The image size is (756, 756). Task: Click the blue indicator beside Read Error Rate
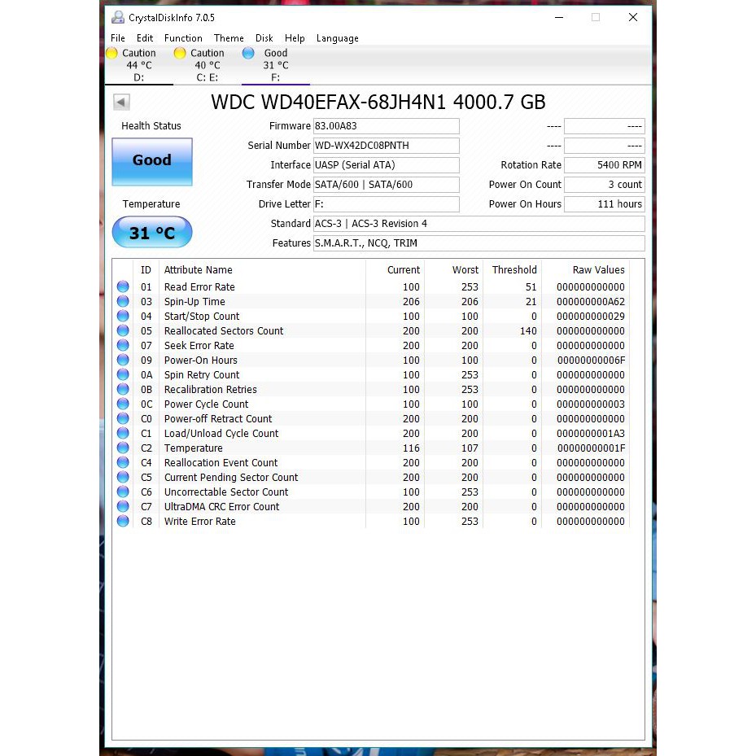123,286
